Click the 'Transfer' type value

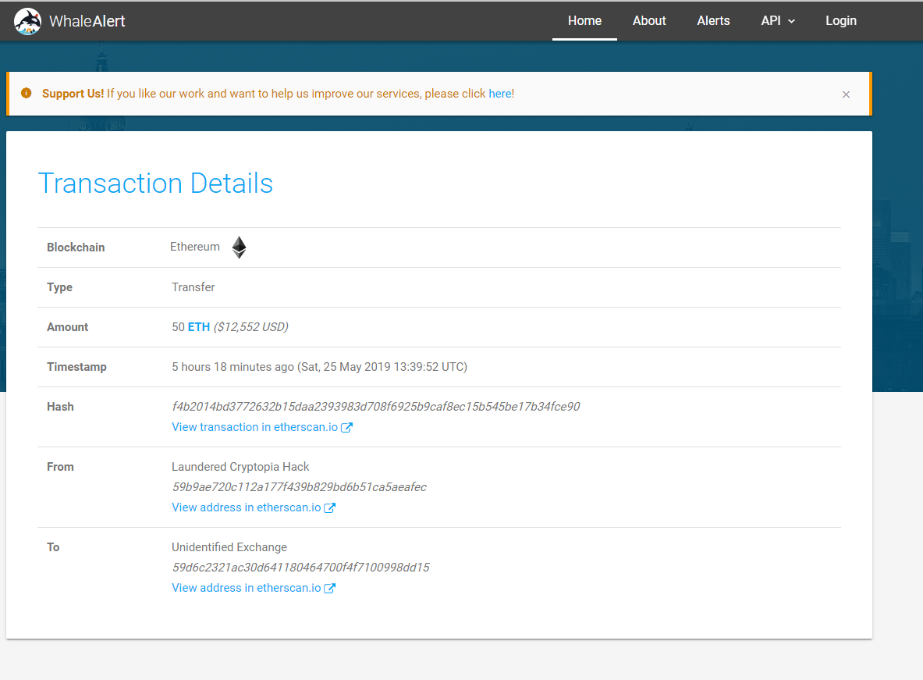pos(193,287)
